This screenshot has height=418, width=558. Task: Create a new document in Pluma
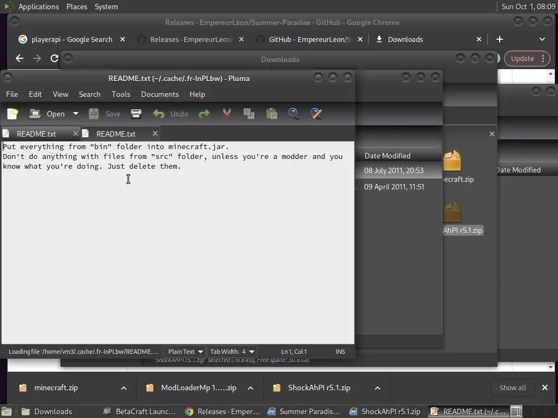pos(13,114)
